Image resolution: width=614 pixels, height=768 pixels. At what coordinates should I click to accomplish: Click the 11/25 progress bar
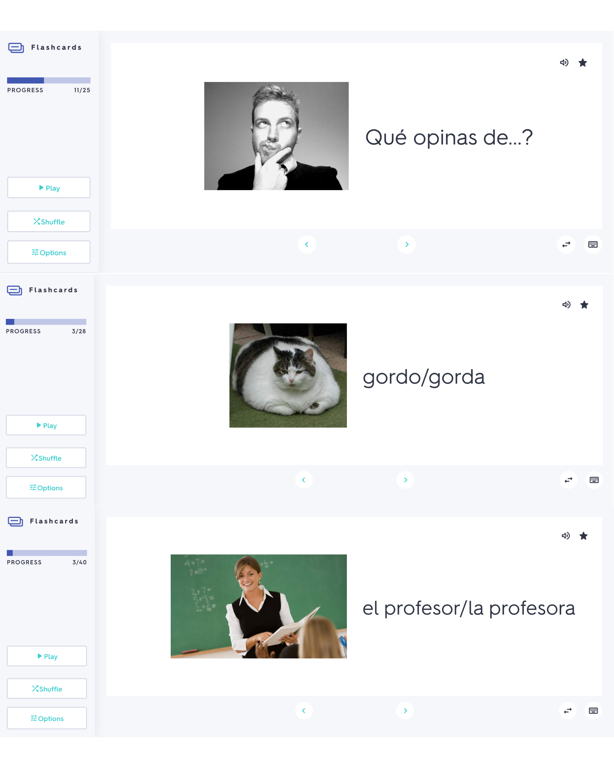pos(49,80)
